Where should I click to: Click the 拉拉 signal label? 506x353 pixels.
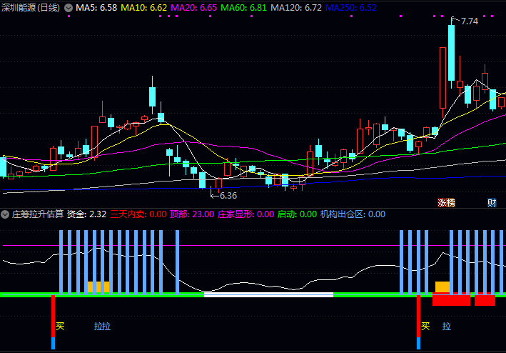pyautogui.click(x=102, y=326)
